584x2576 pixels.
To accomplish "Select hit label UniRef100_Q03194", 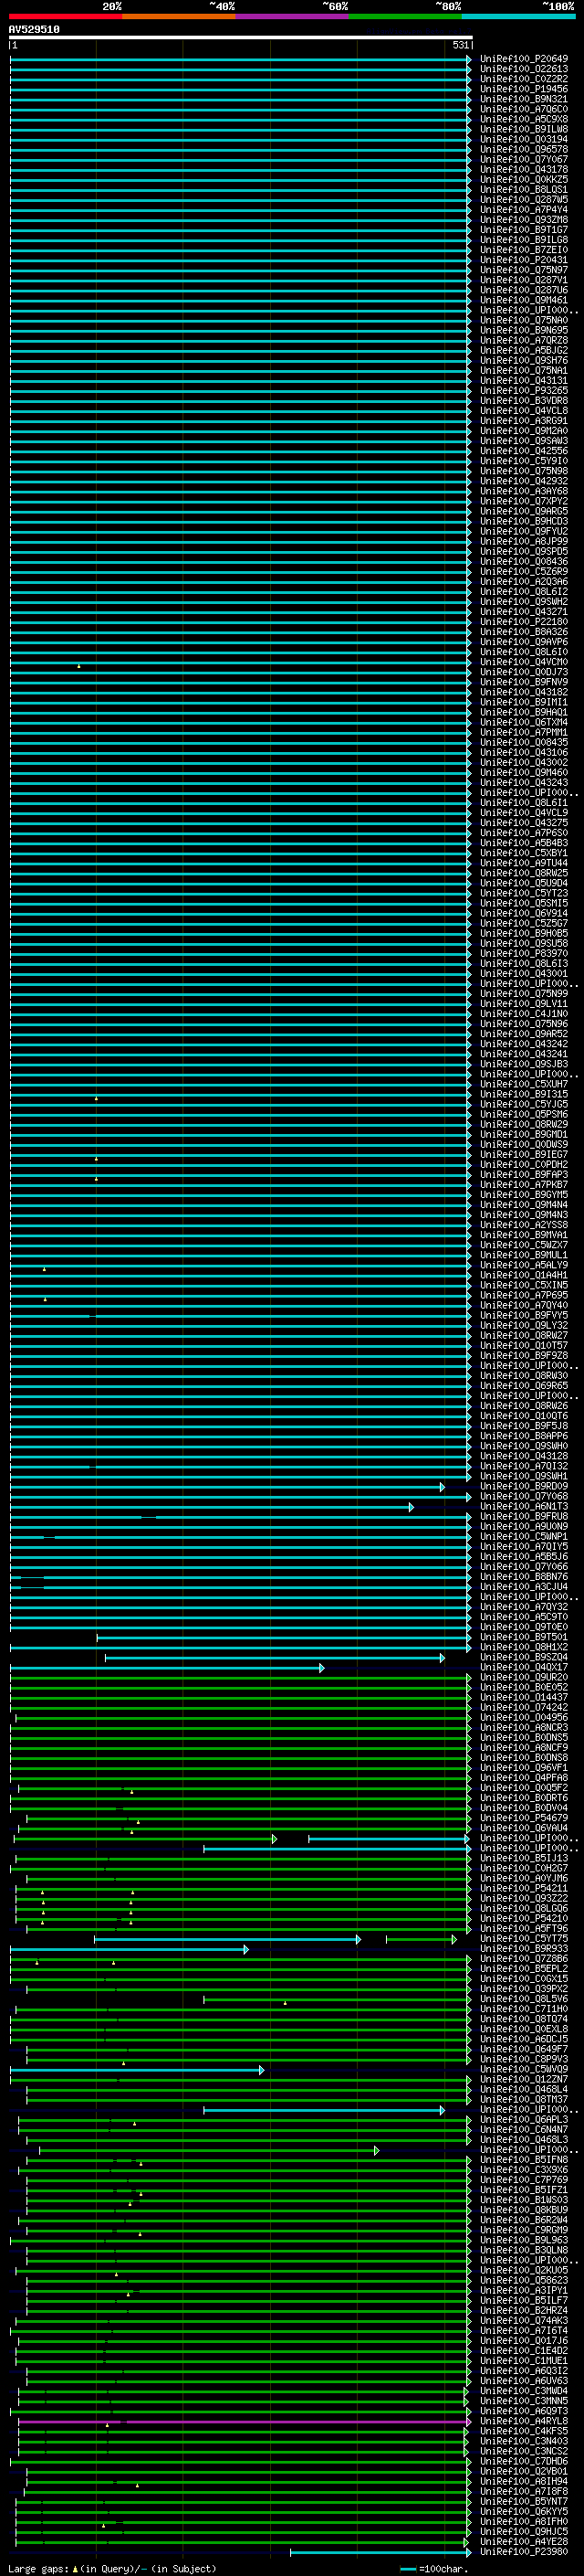I will coord(524,139).
